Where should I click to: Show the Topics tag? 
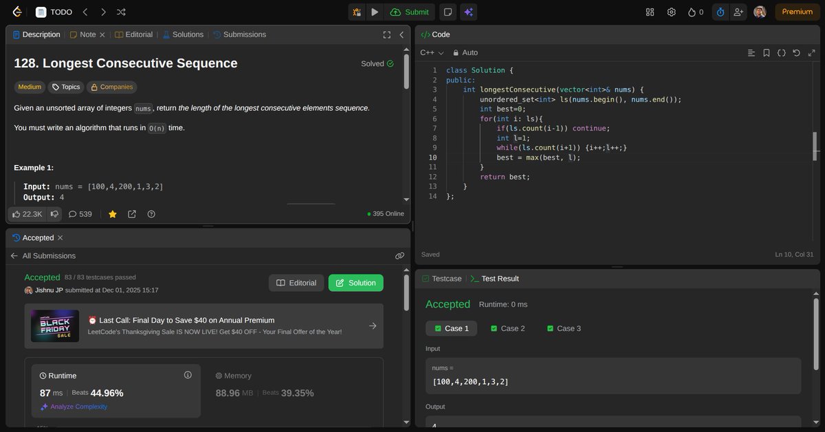pos(66,87)
